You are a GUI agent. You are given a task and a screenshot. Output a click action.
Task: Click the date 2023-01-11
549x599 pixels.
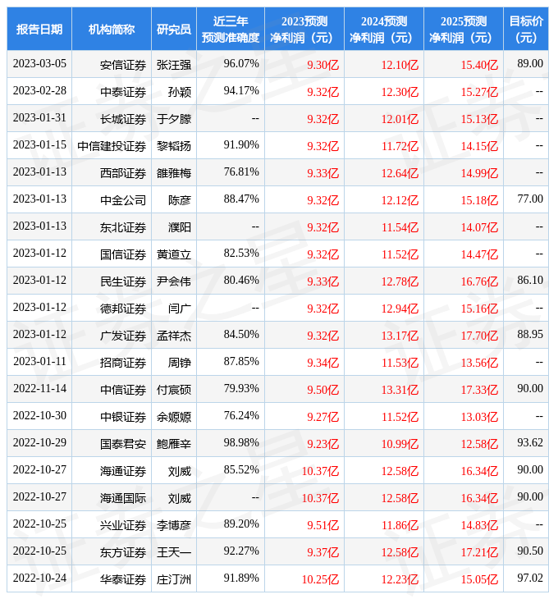point(39,362)
